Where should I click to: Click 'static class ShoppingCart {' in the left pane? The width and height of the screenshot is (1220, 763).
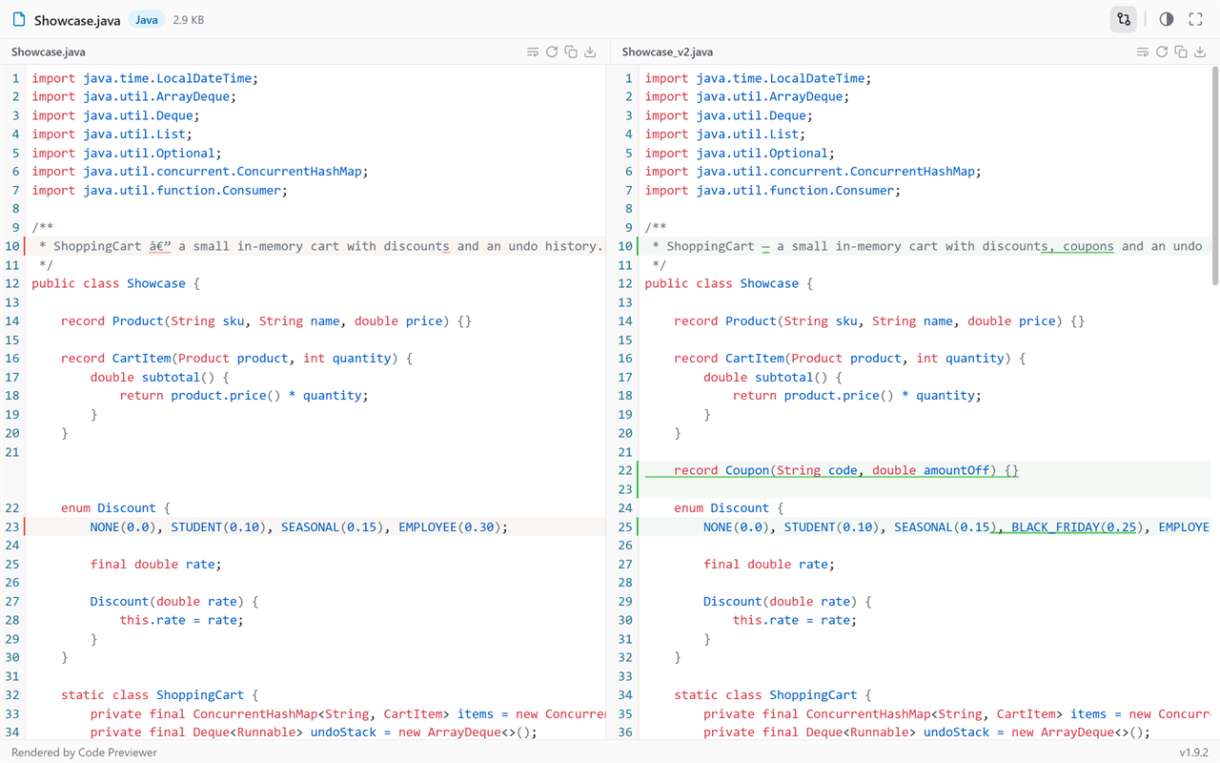tap(160, 695)
